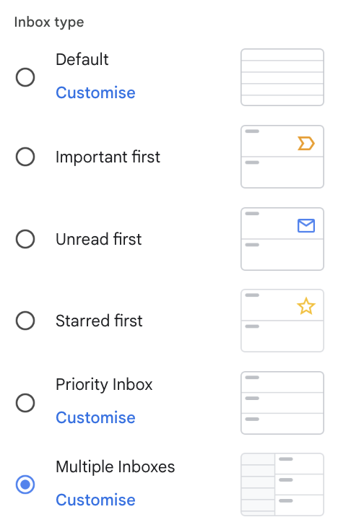Click the selected Multiple Inboxes radio button
338x530 pixels.
point(25,485)
